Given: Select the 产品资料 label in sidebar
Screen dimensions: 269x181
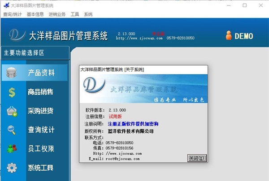Looking at the screenshot, I should click(x=41, y=73).
